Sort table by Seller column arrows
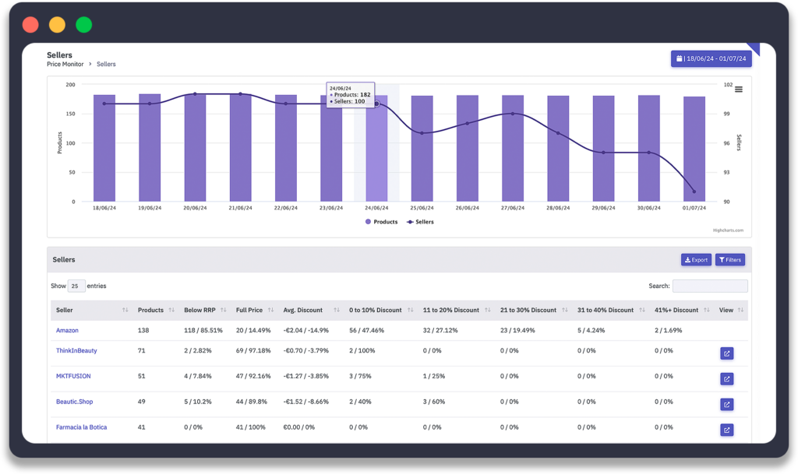 pos(125,310)
